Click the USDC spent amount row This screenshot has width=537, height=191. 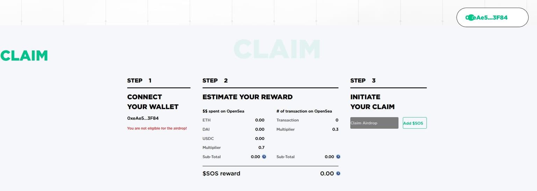click(233, 139)
